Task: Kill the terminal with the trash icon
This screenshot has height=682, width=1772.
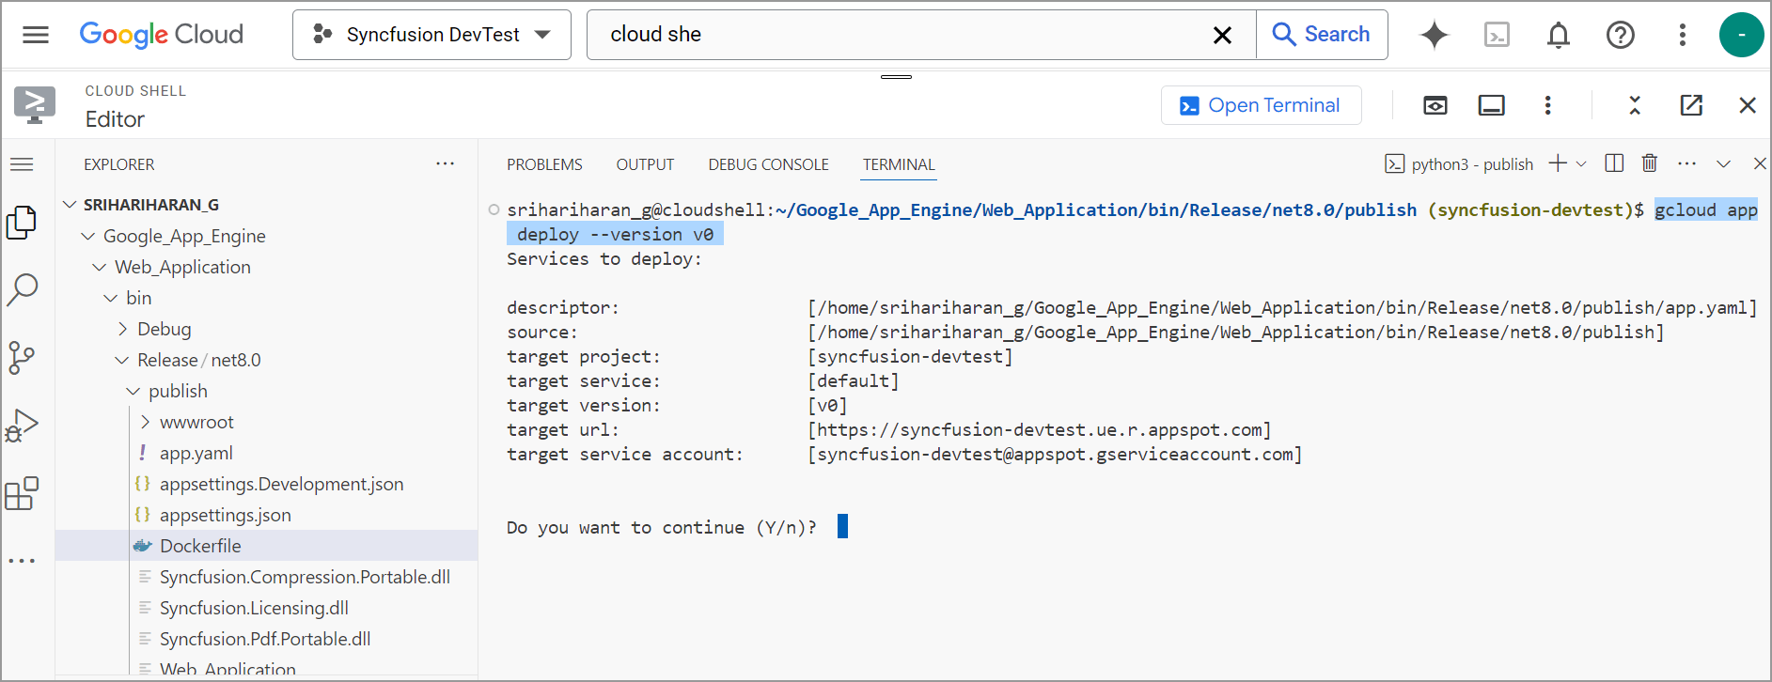Action: pos(1650,163)
